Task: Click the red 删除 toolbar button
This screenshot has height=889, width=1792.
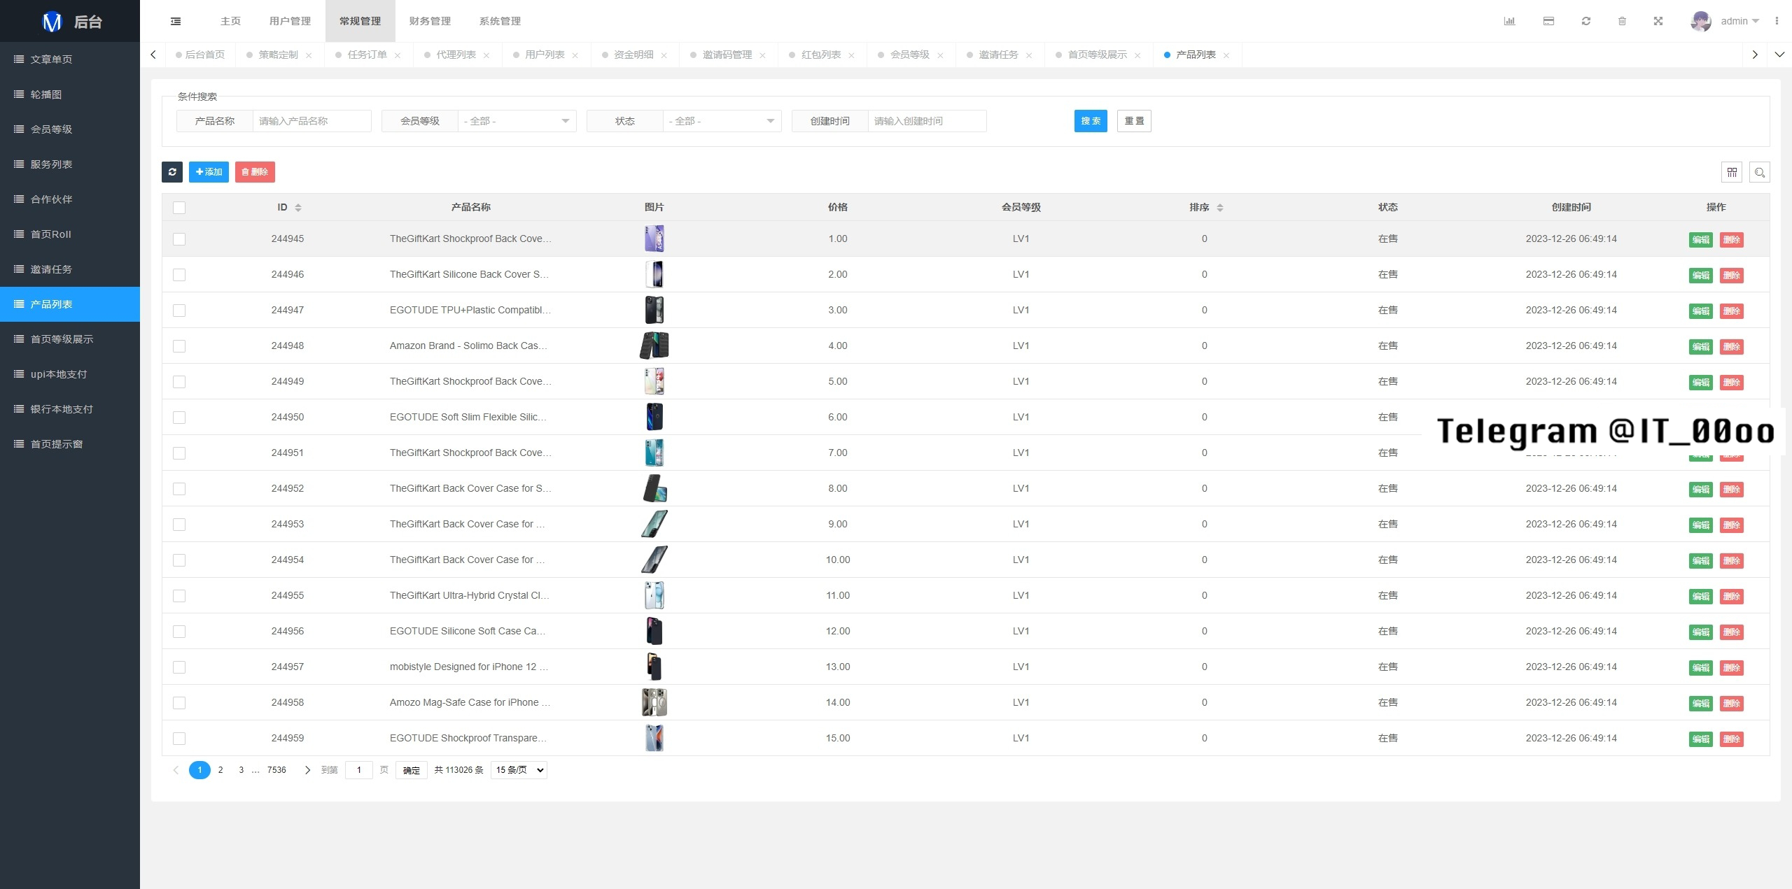Action: (255, 172)
